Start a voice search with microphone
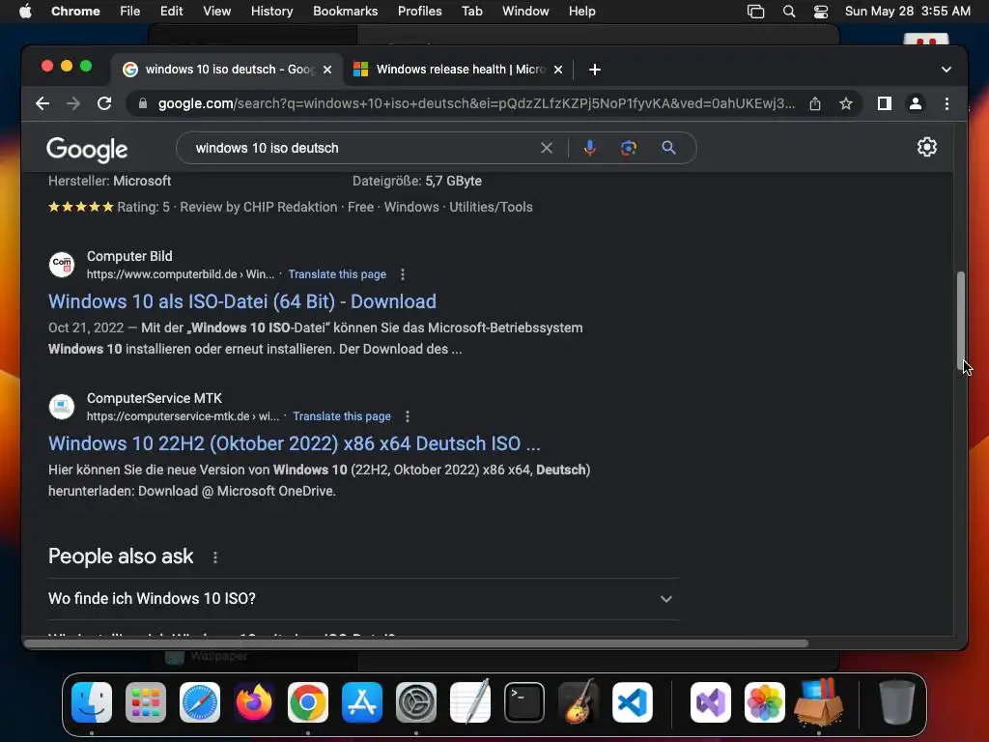 click(590, 148)
